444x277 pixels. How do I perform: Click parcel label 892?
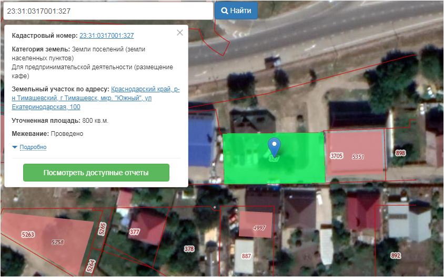(x=396, y=255)
